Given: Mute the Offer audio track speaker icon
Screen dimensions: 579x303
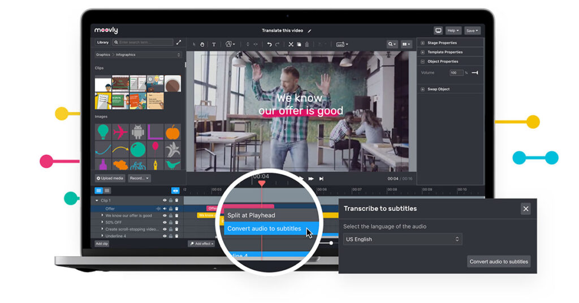Looking at the screenshot, I should pos(165,209).
